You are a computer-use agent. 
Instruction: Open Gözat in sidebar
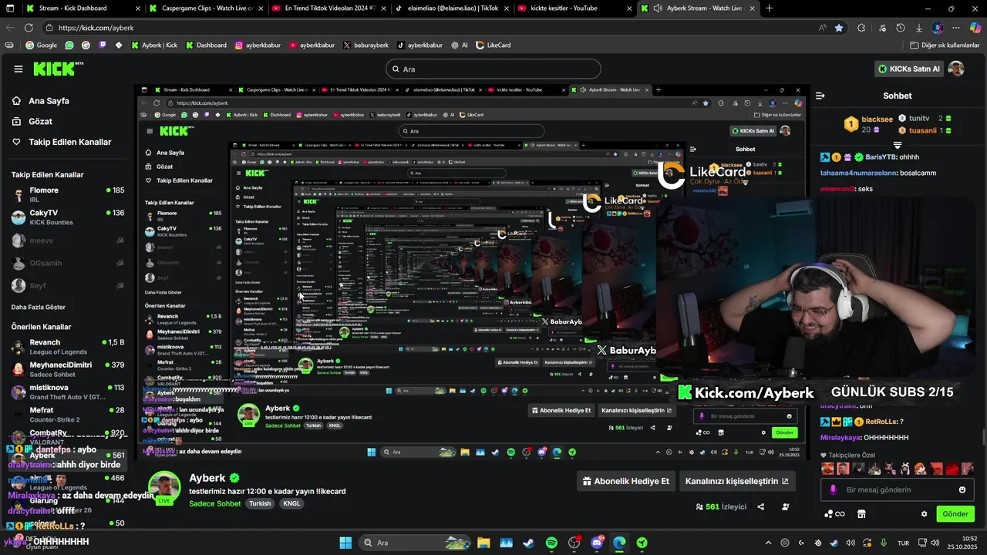[32, 121]
